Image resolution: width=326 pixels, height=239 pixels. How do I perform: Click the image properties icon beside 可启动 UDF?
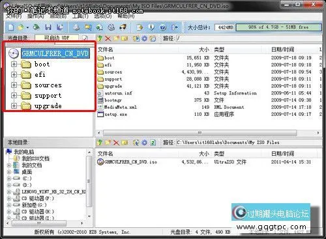(85, 38)
